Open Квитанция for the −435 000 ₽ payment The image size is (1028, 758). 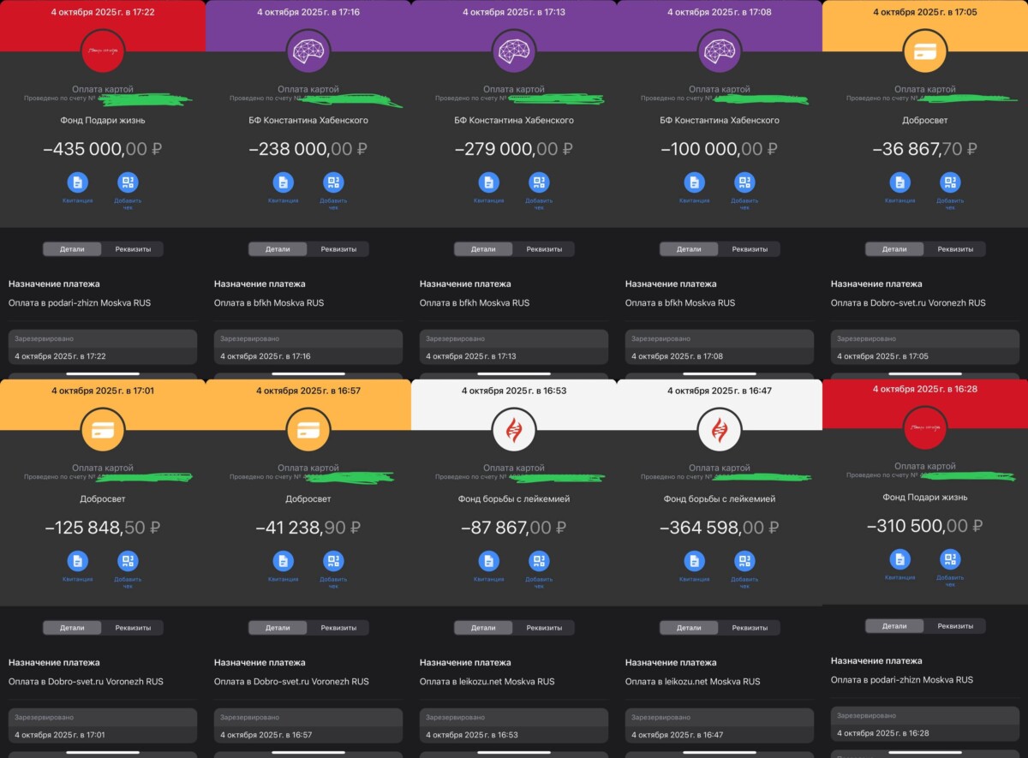[77, 183]
